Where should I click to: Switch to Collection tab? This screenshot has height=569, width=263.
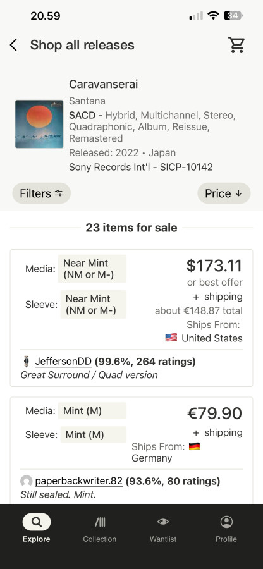pyautogui.click(x=99, y=528)
